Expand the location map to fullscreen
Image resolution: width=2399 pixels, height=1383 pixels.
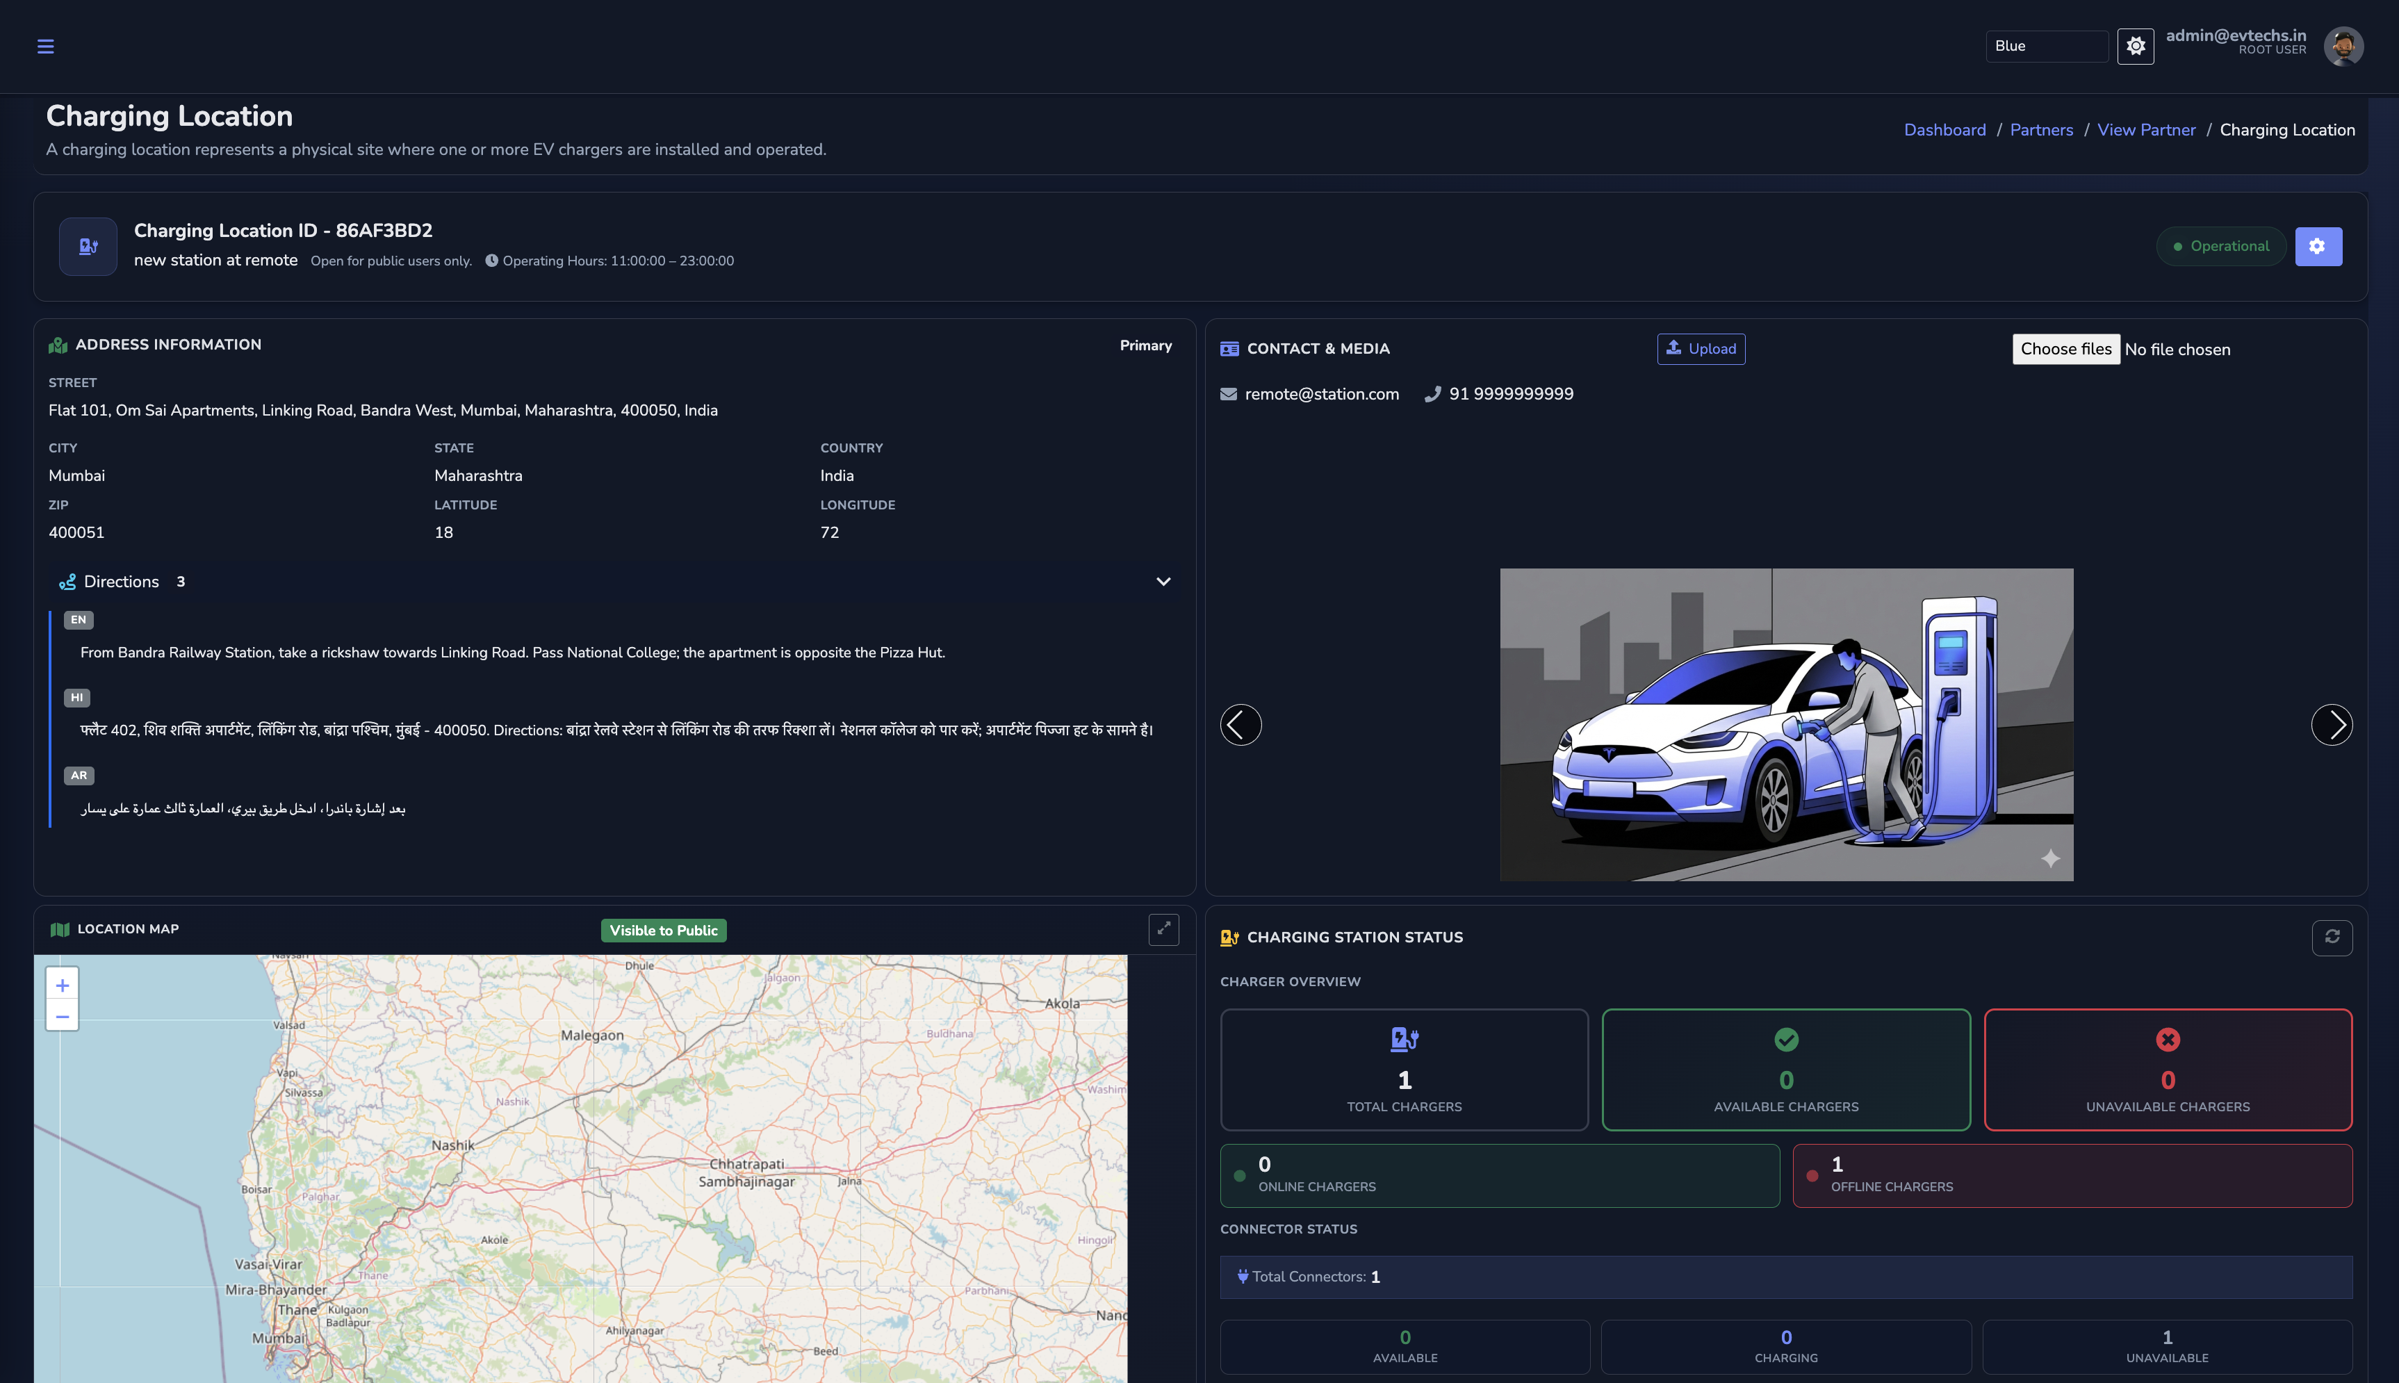point(1163,930)
